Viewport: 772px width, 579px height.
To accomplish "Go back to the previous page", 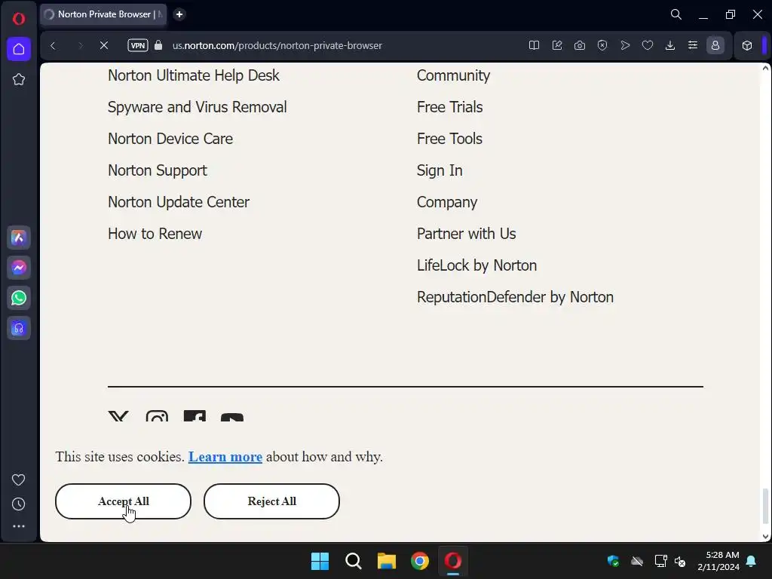I will (x=54, y=45).
